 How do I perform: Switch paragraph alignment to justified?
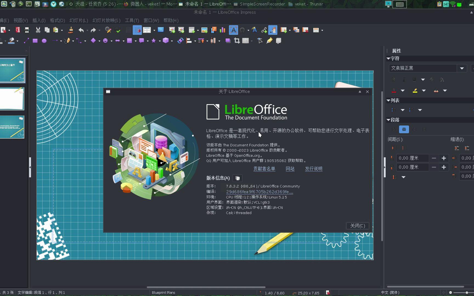click(424, 129)
